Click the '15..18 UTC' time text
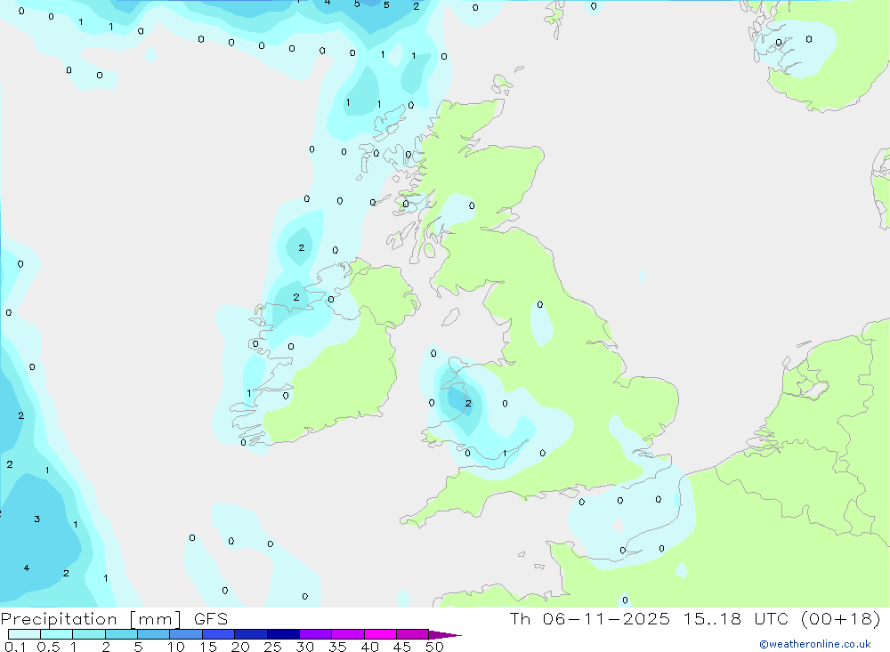 [x=738, y=619]
